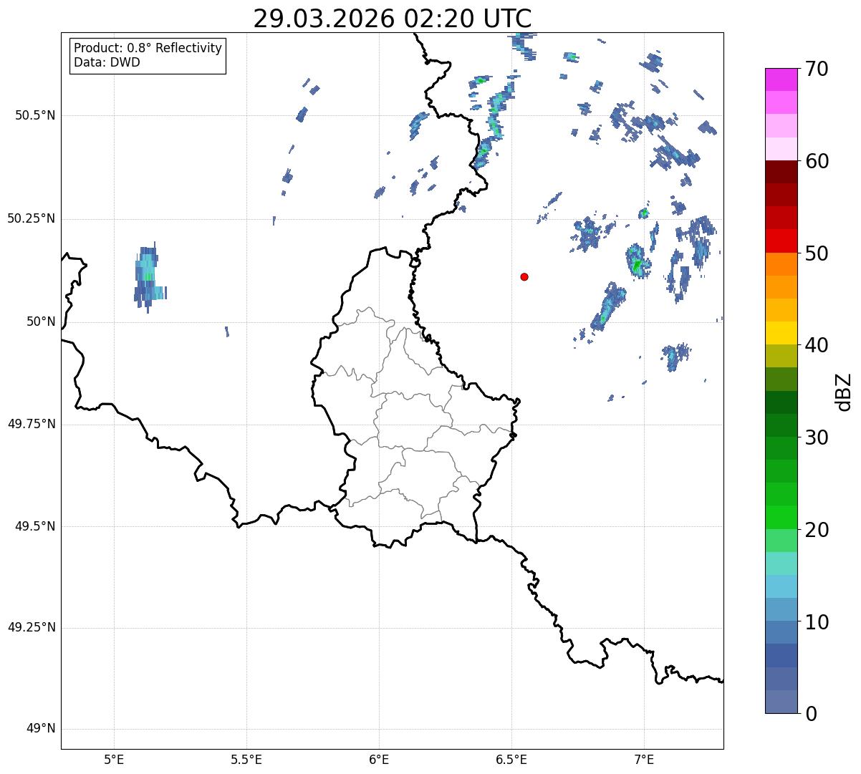
Task: Click the '6°E' longitude label
Action: tap(379, 759)
